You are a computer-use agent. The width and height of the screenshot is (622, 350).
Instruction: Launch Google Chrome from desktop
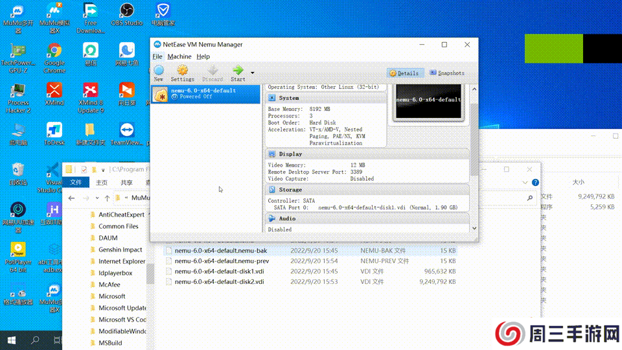[54, 52]
